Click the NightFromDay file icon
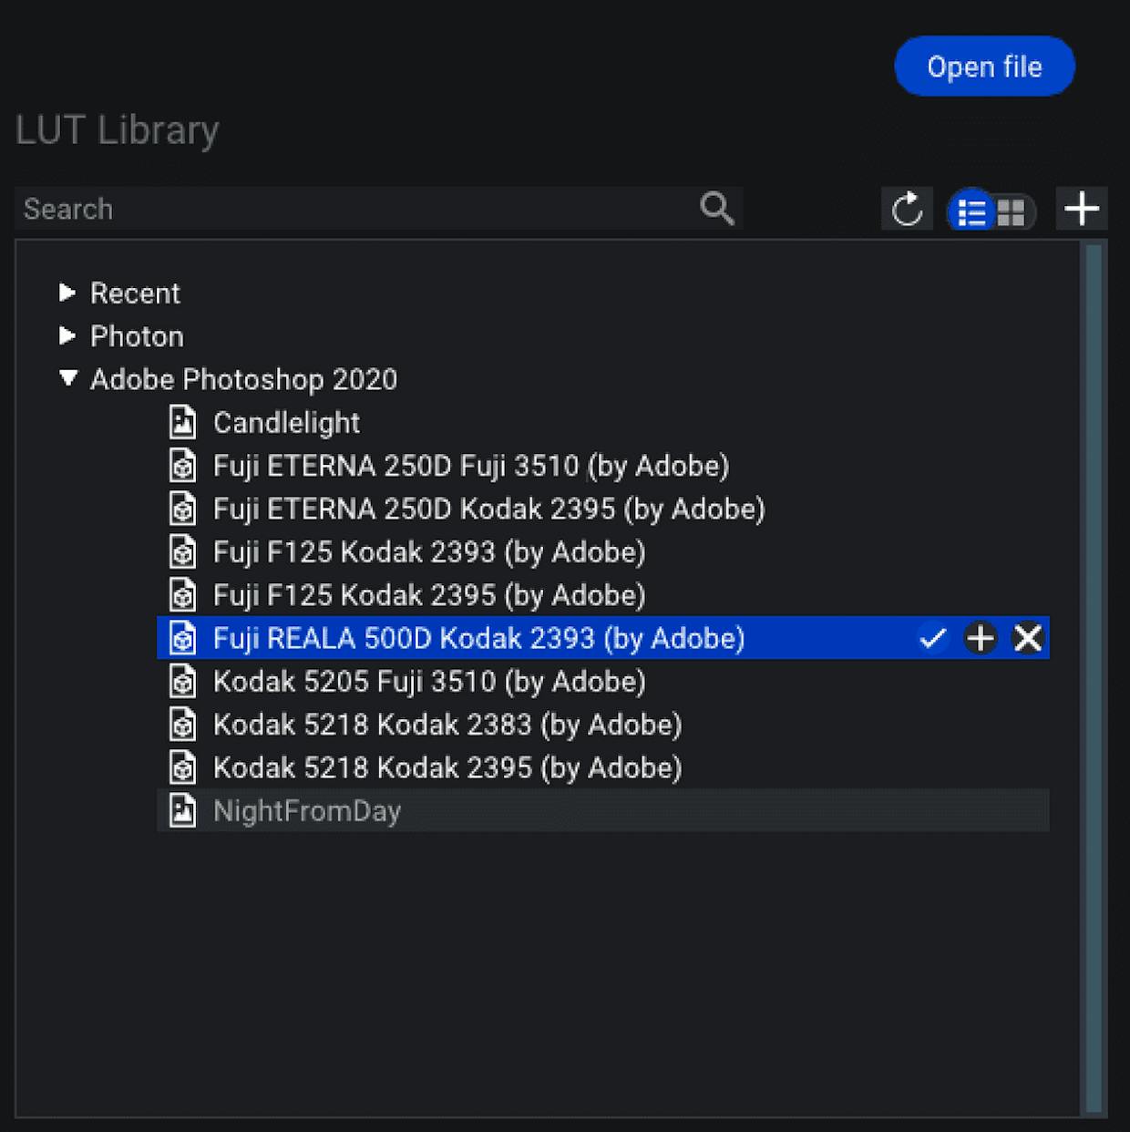The width and height of the screenshot is (1130, 1132). (x=183, y=810)
